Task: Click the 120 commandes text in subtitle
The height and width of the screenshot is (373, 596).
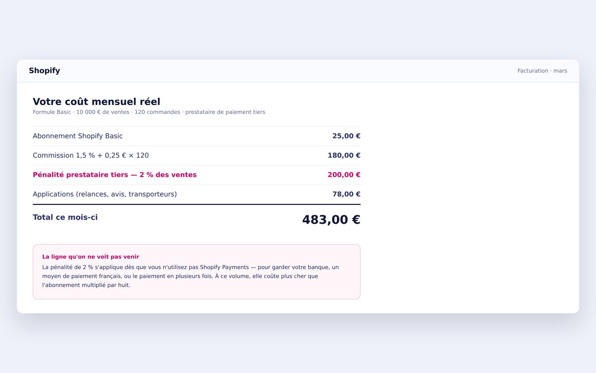Action: (157, 112)
